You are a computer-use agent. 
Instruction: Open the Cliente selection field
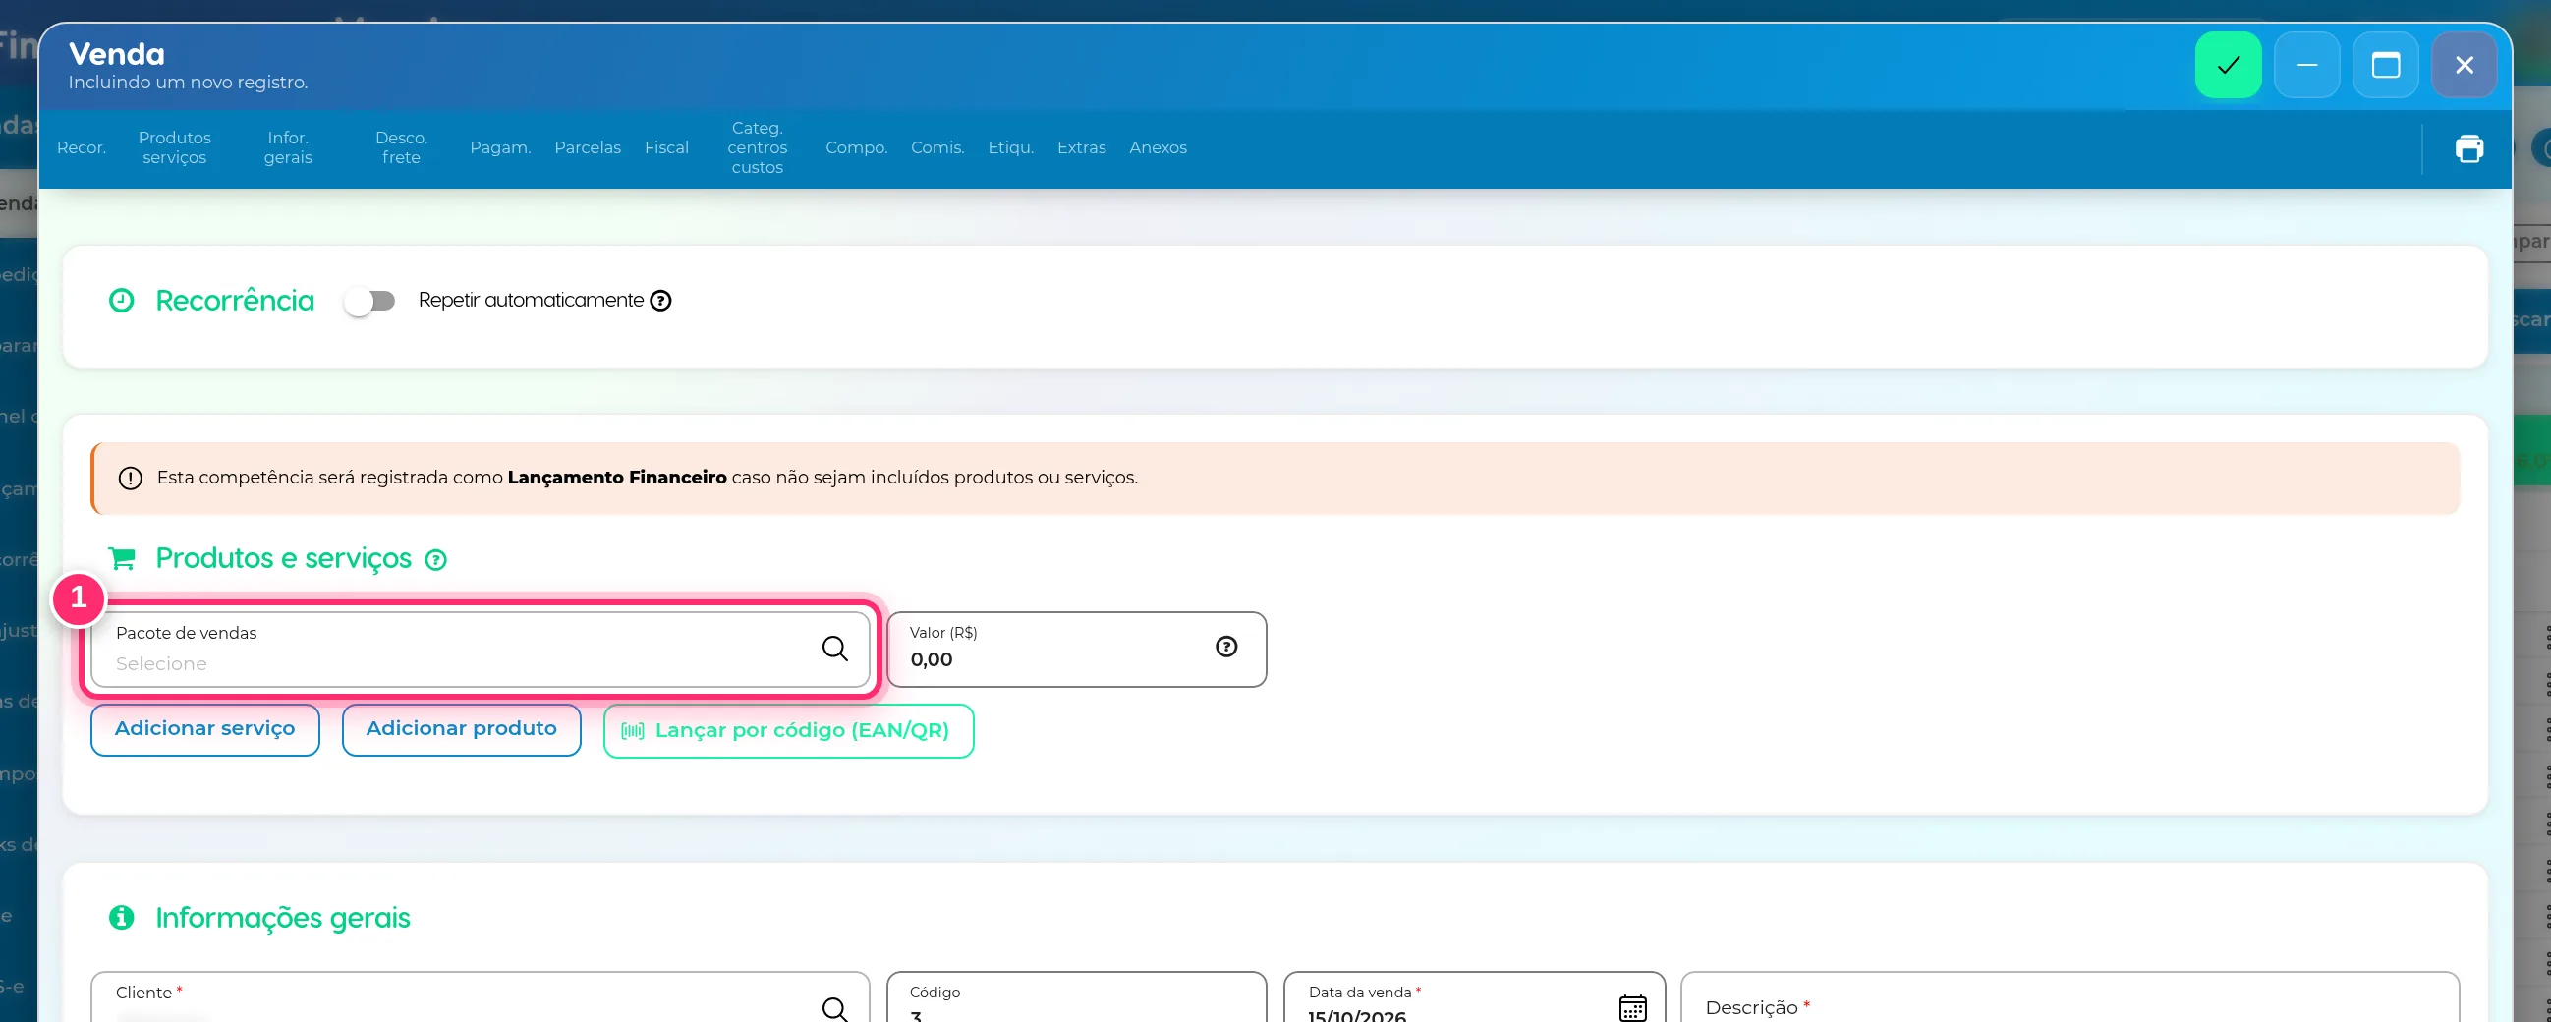tap(481, 997)
